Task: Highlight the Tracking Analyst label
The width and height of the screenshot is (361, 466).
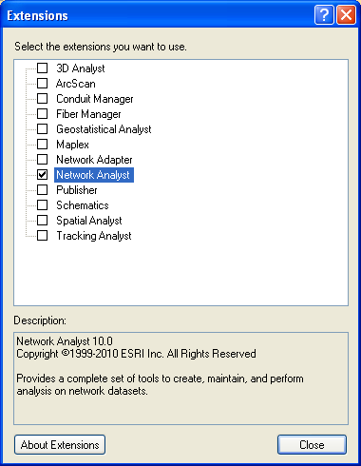Action: [94, 236]
